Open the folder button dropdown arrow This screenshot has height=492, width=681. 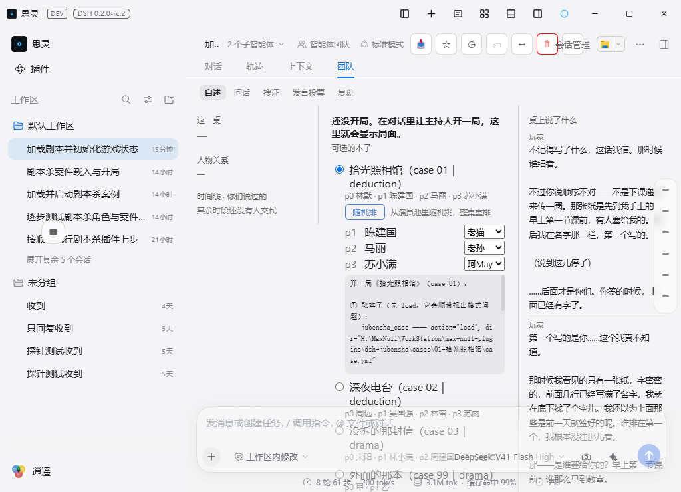[618, 44]
